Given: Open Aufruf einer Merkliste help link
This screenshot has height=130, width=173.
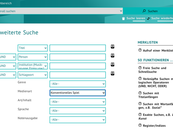Looking at the screenshot, I should [x=158, y=51].
